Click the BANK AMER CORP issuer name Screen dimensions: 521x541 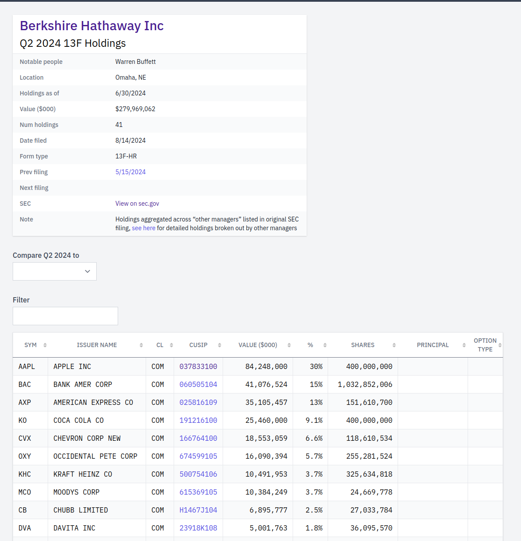click(x=83, y=385)
